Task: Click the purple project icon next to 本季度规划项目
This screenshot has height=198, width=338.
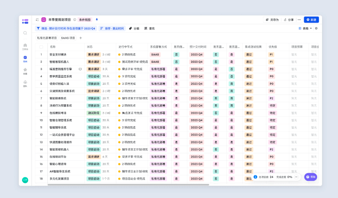Action: [44, 20]
